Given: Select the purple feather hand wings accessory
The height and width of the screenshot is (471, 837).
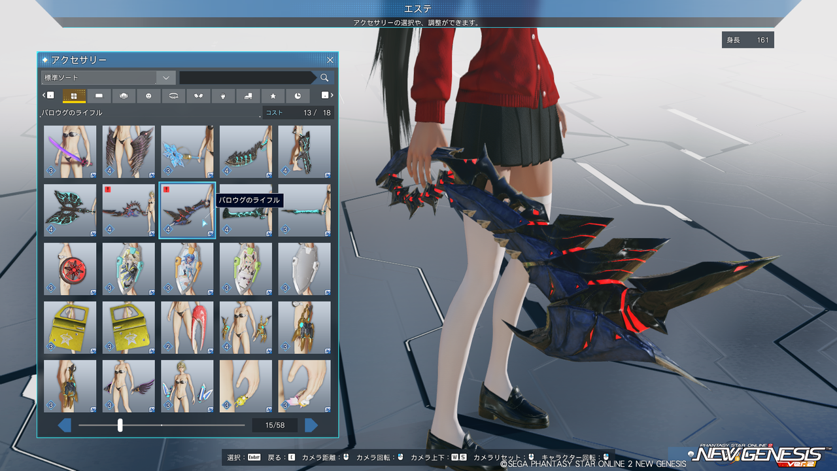Looking at the screenshot, I should pyautogui.click(x=129, y=386).
